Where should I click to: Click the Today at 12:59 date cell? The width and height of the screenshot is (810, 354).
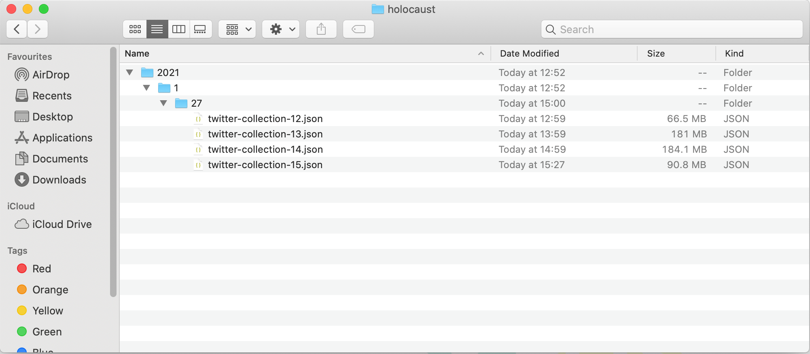click(x=532, y=119)
